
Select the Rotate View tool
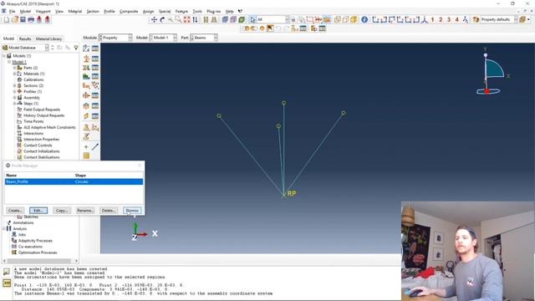[x=162, y=20]
